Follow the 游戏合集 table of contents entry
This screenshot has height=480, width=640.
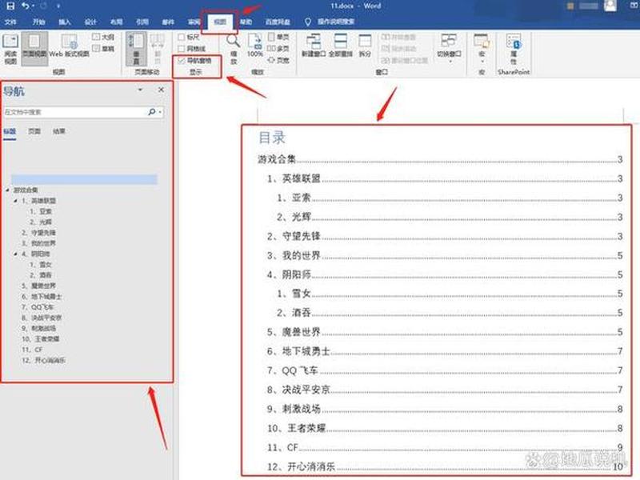[440, 158]
